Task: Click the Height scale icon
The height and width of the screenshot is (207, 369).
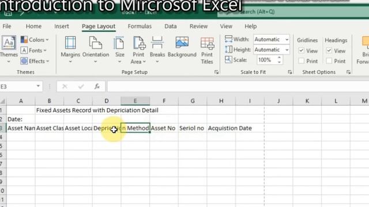Action: (228, 49)
